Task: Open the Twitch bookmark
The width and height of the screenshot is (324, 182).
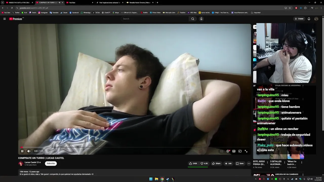Action: (x=33, y=13)
